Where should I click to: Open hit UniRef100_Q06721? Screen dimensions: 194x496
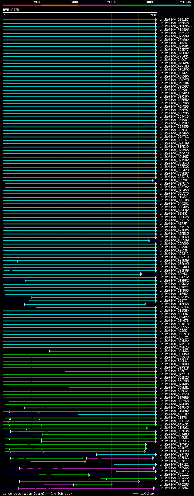click(174, 337)
